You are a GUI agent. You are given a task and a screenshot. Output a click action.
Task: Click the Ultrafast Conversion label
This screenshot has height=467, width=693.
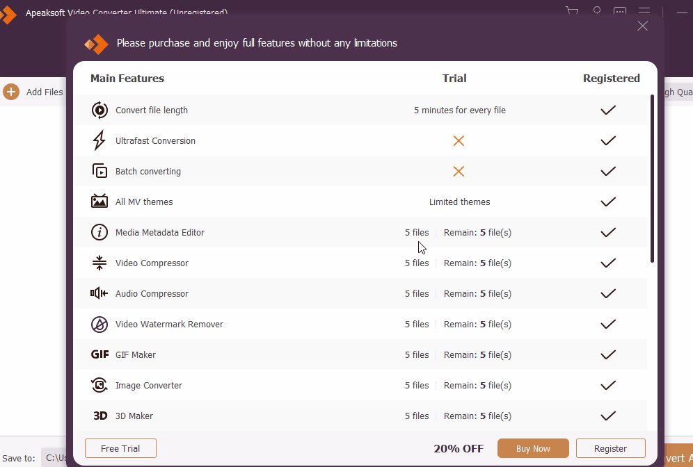tap(155, 141)
